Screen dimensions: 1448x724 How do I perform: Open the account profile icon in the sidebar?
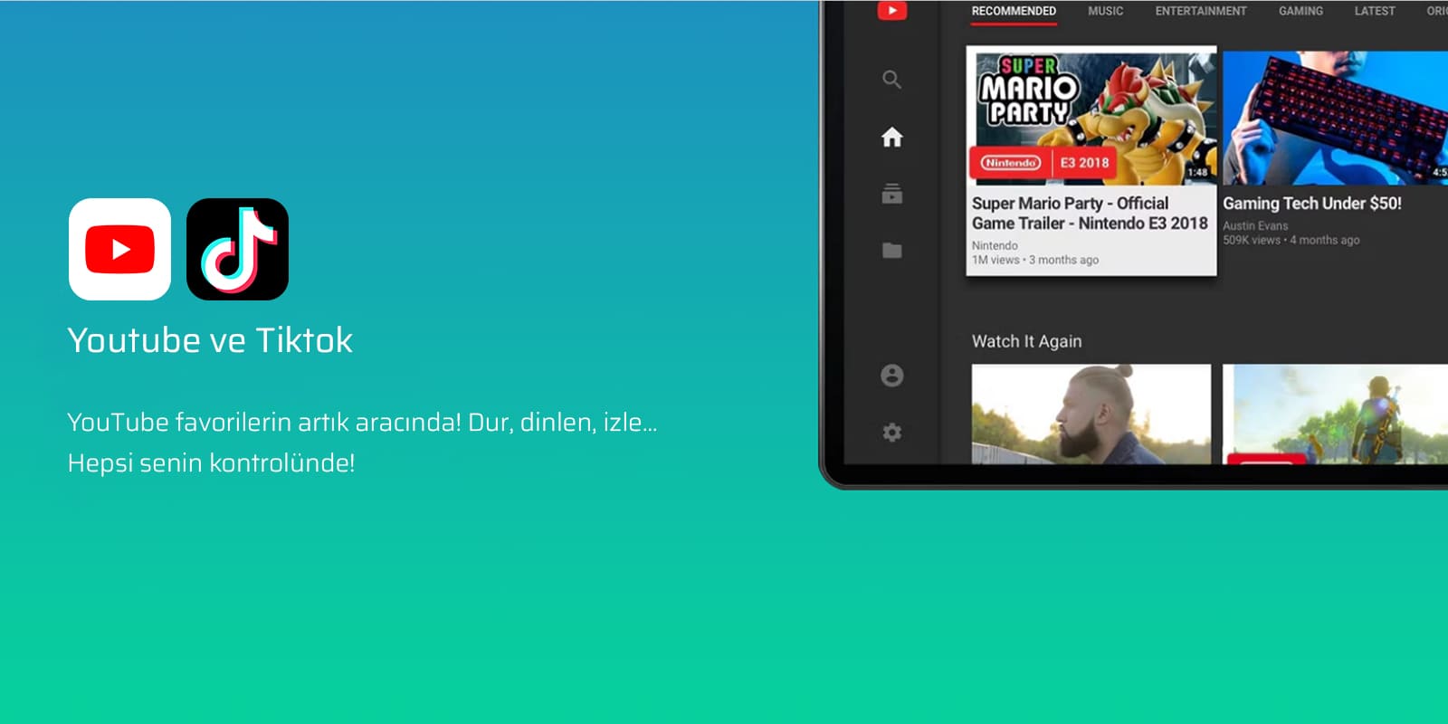click(x=891, y=376)
